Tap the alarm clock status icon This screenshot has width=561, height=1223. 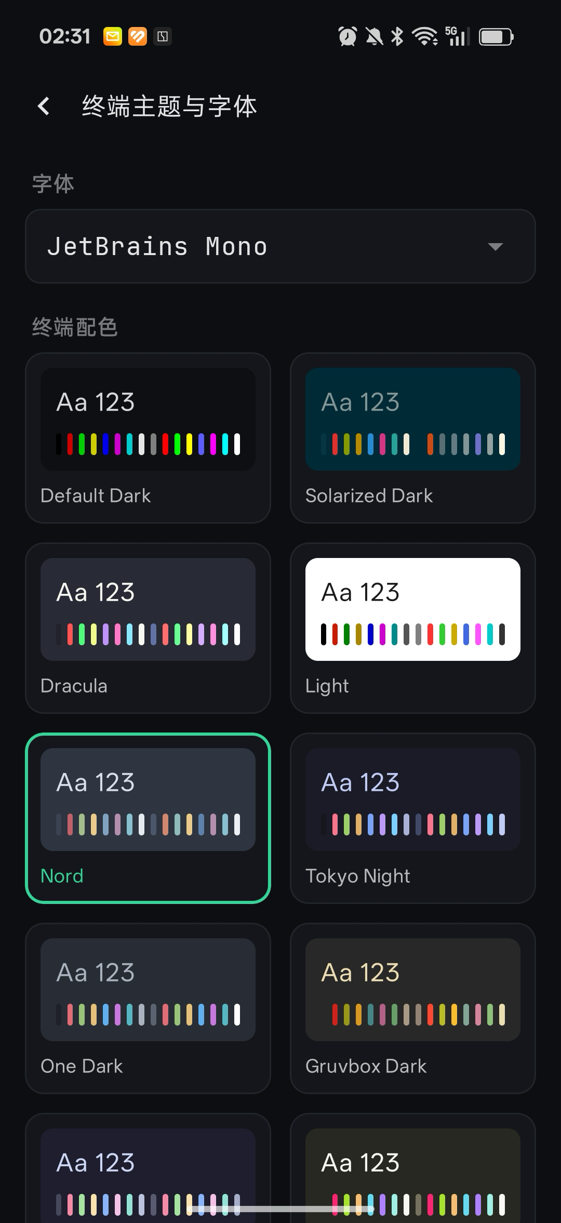point(348,36)
